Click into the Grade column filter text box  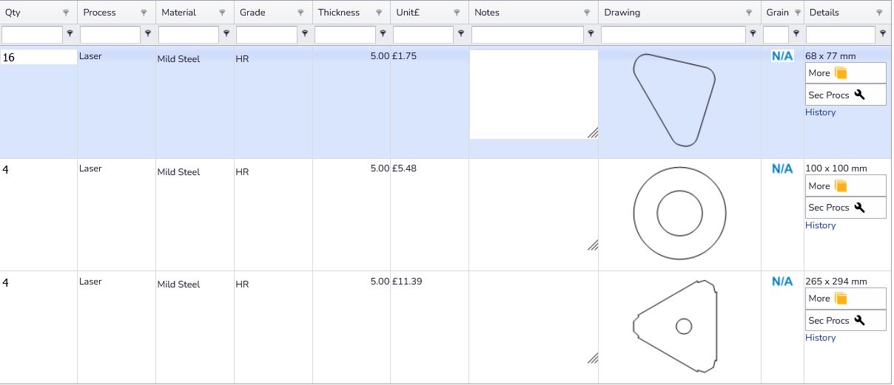pos(266,34)
